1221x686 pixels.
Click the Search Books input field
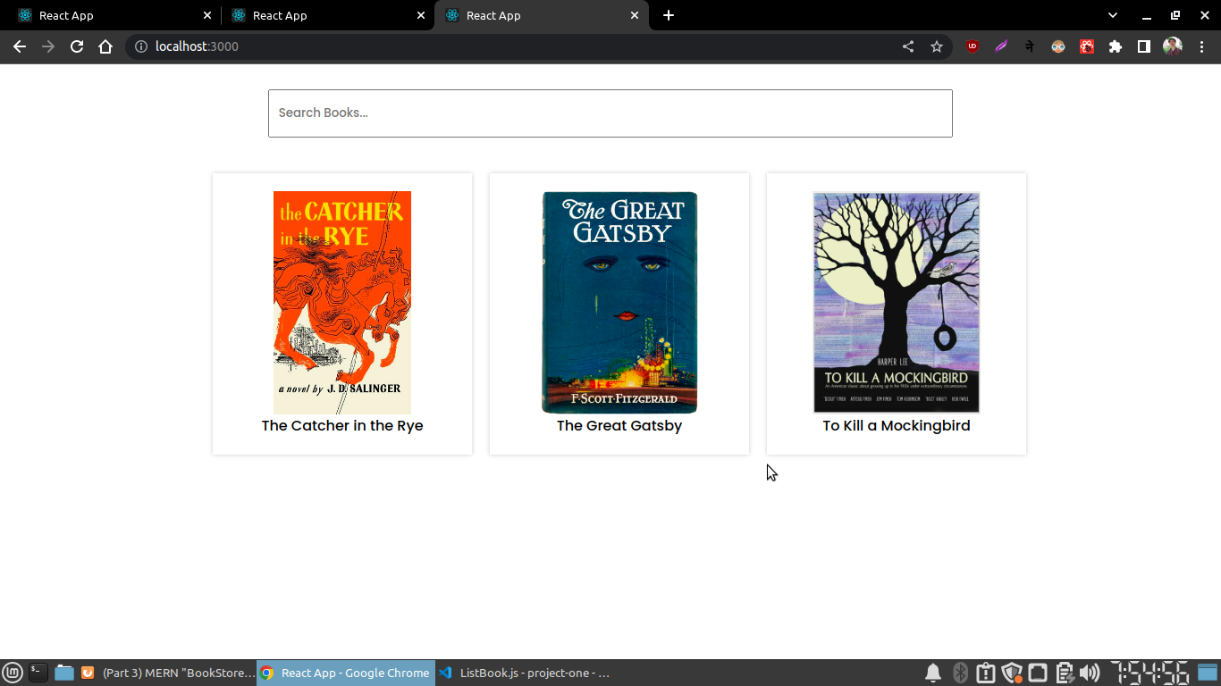click(x=610, y=113)
